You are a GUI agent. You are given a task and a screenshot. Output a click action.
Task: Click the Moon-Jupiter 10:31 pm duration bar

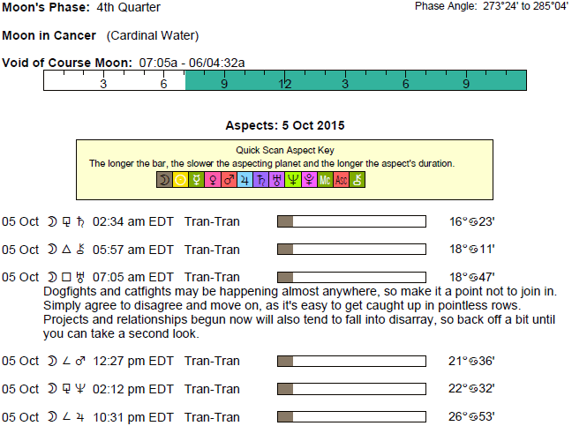click(351, 416)
